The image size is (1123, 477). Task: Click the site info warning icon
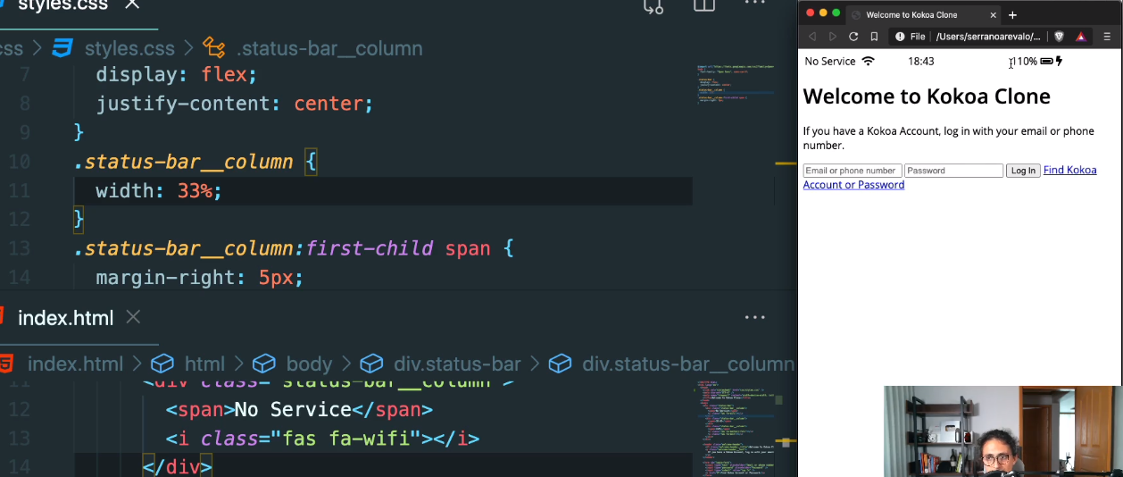[900, 37]
